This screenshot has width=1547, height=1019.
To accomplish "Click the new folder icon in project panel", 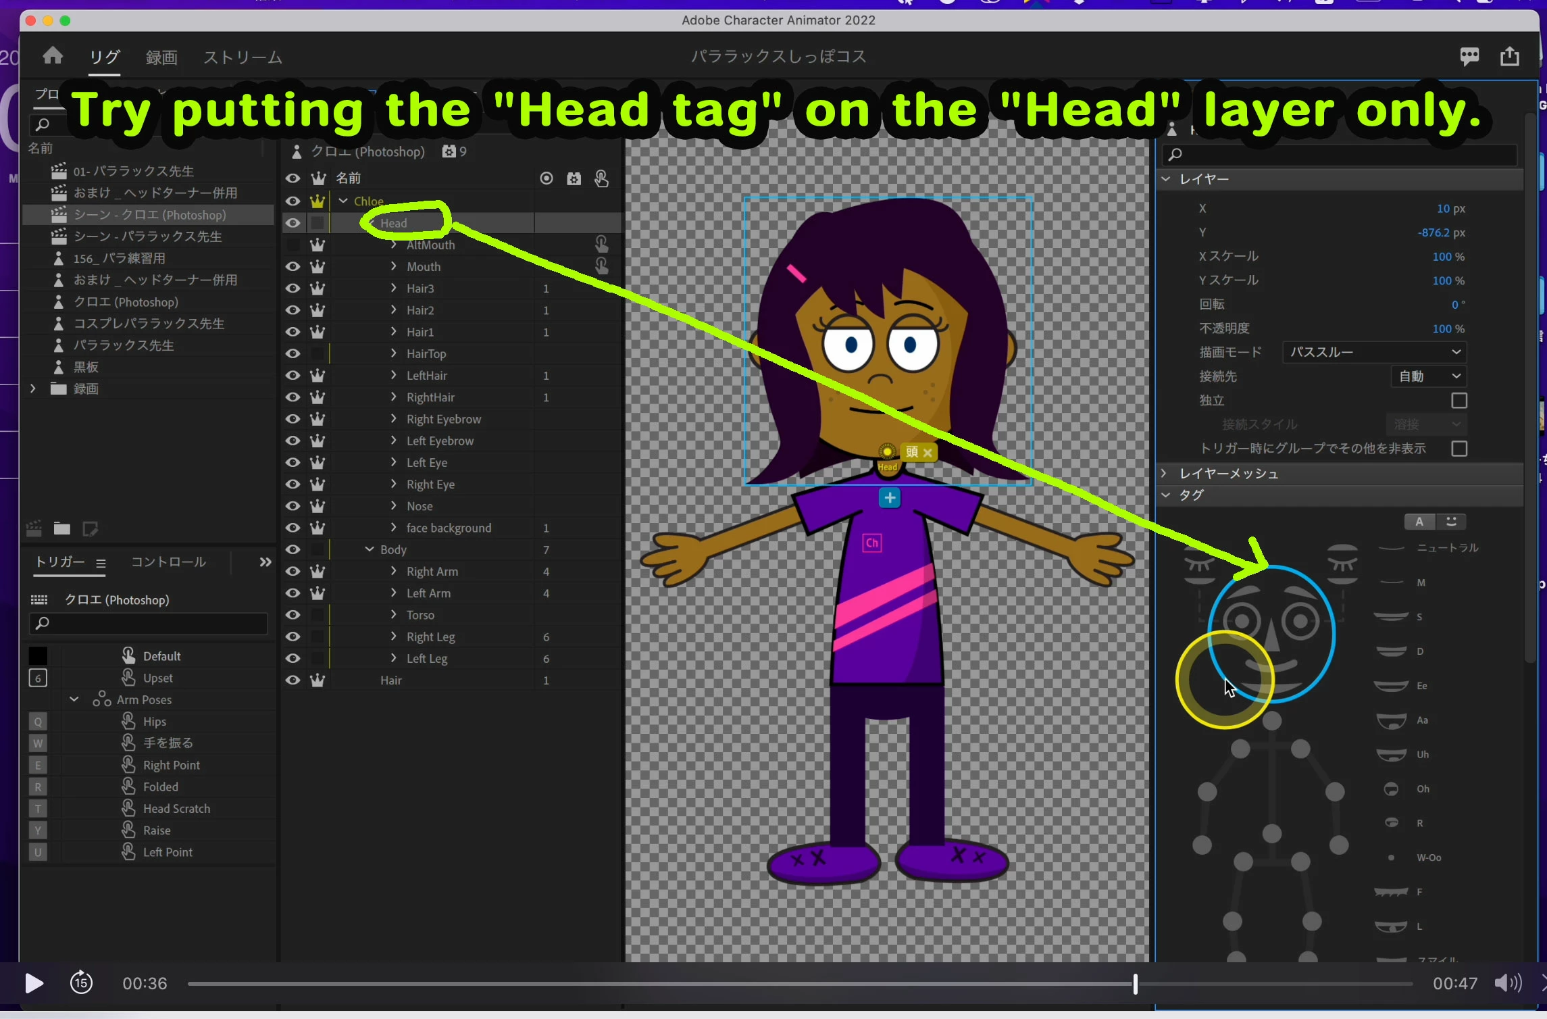I will click(x=62, y=528).
